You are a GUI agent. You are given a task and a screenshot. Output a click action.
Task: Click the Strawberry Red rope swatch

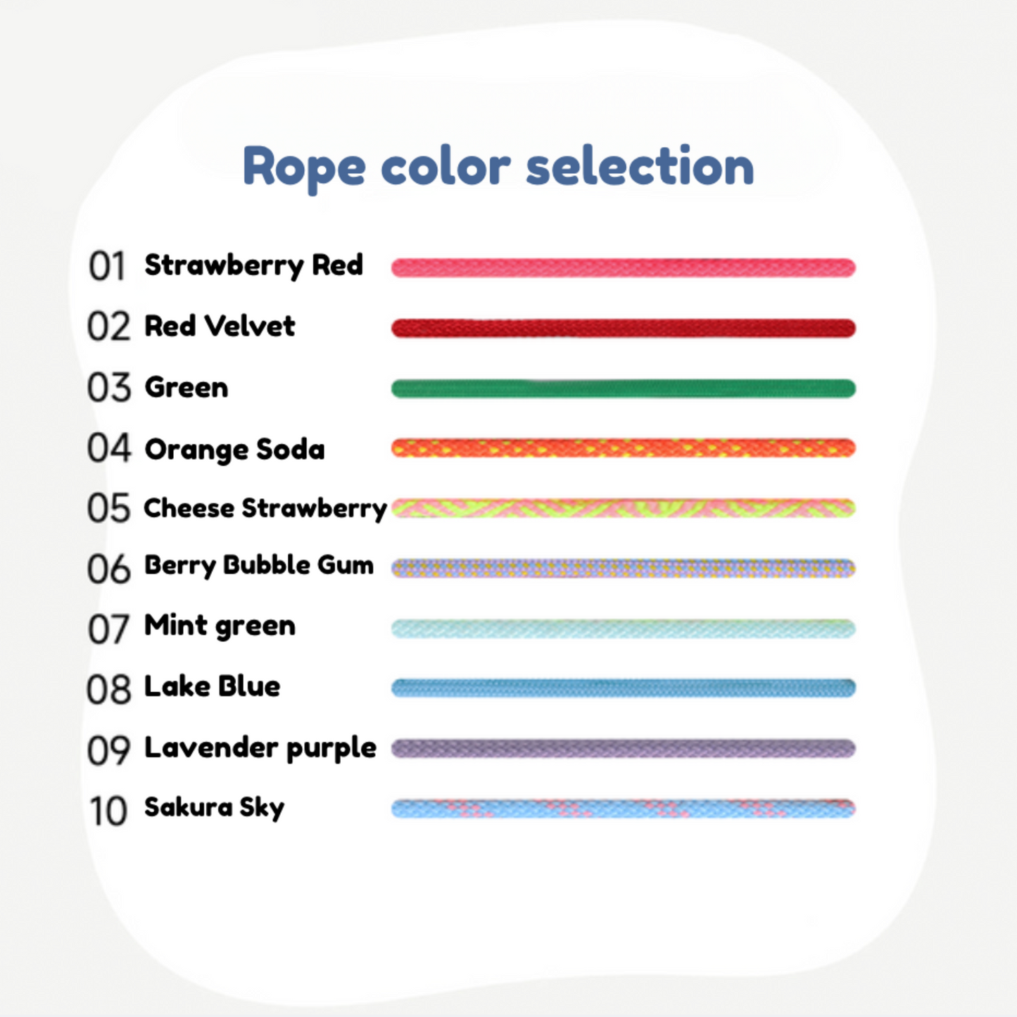click(623, 267)
